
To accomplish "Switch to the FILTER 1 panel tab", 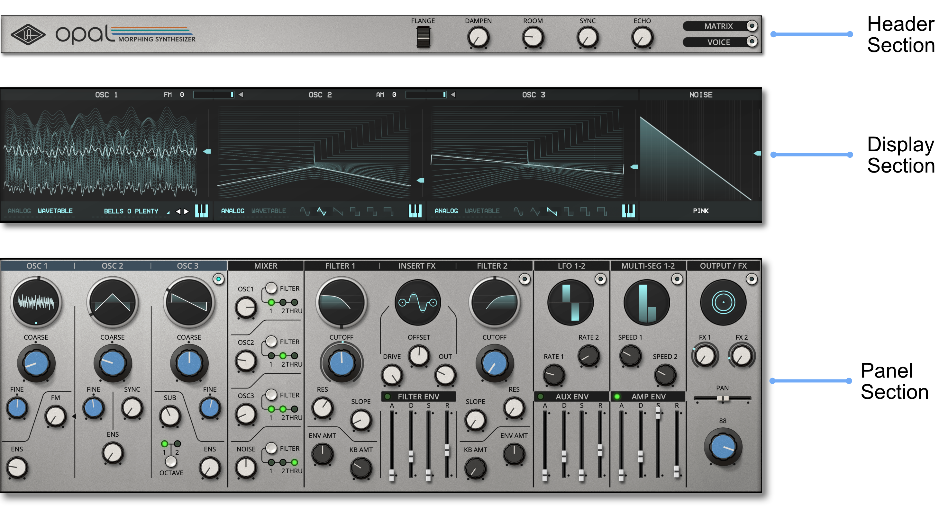I will tap(340, 266).
